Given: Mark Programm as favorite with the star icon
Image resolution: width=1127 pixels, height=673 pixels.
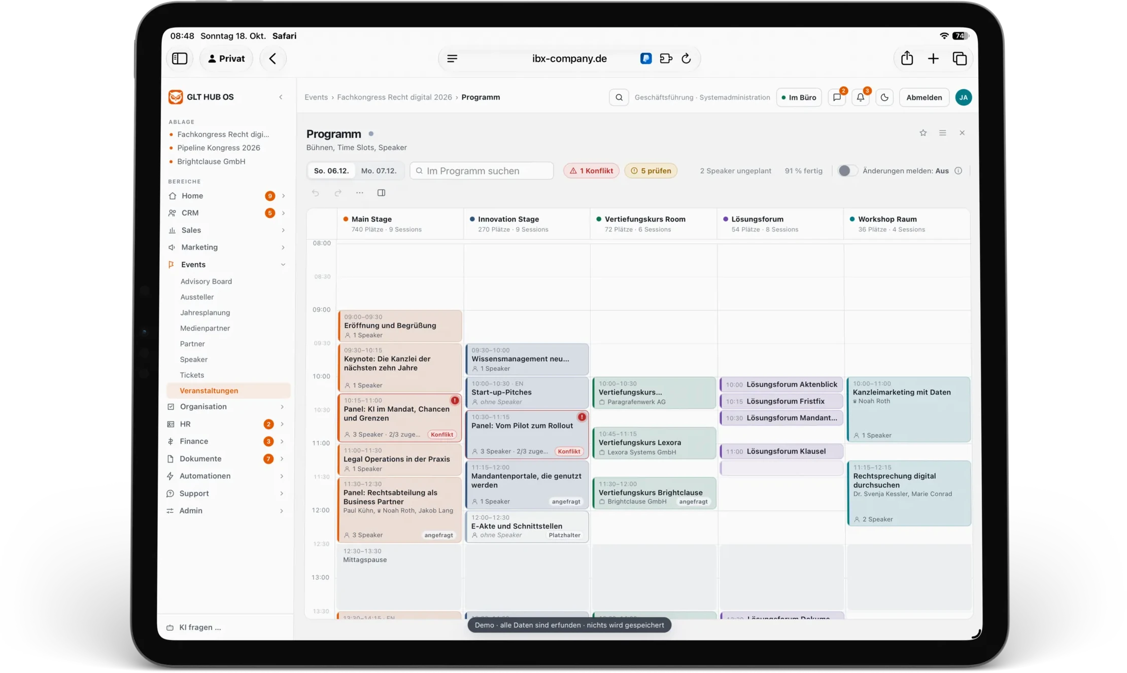Looking at the screenshot, I should (x=923, y=133).
